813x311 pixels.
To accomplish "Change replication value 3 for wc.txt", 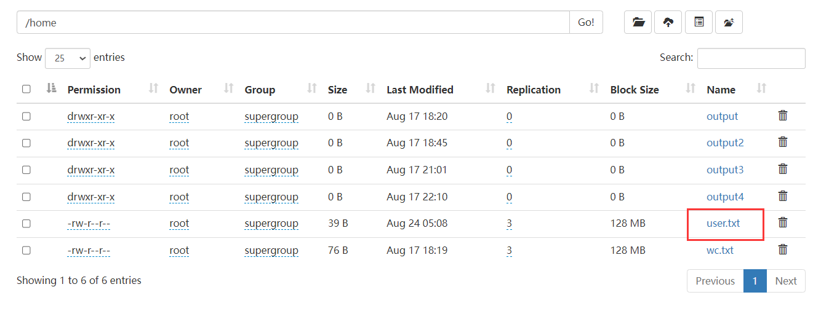I will click(509, 250).
